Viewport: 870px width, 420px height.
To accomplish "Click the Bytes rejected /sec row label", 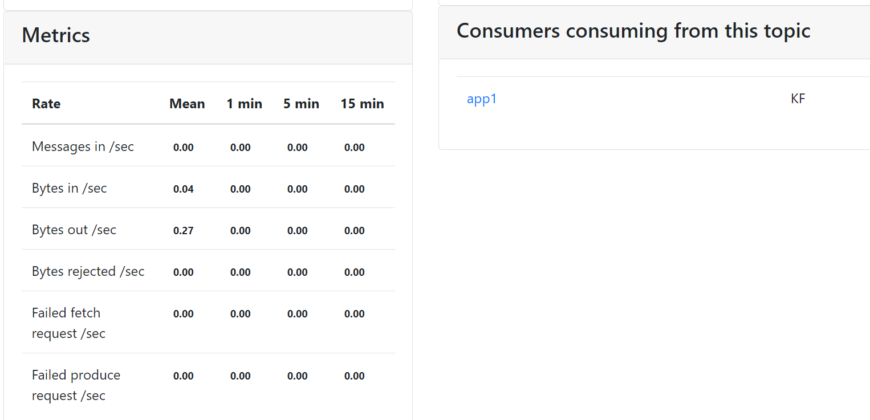I will [88, 271].
